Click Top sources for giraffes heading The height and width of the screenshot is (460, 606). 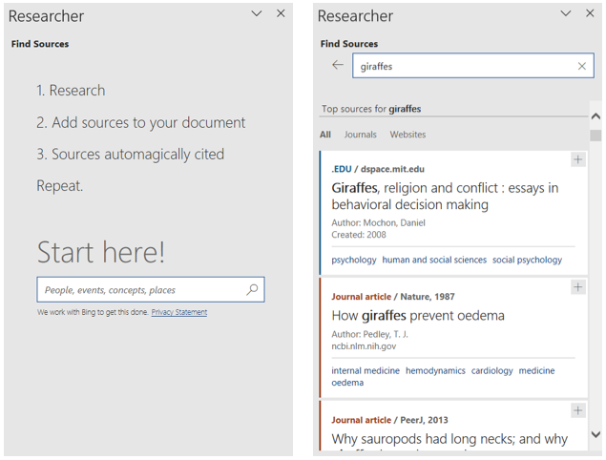click(x=371, y=109)
